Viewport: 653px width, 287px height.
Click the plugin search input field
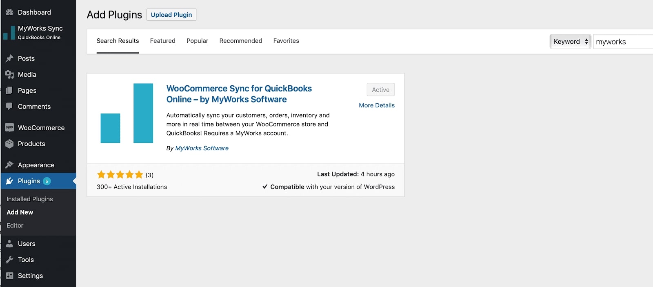(622, 42)
